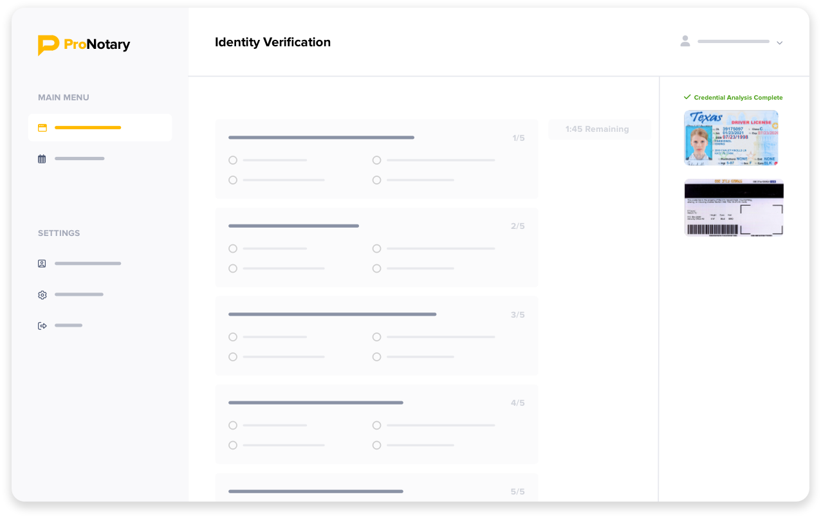
Task: Expand the account dropdown chevron in header
Action: click(779, 42)
